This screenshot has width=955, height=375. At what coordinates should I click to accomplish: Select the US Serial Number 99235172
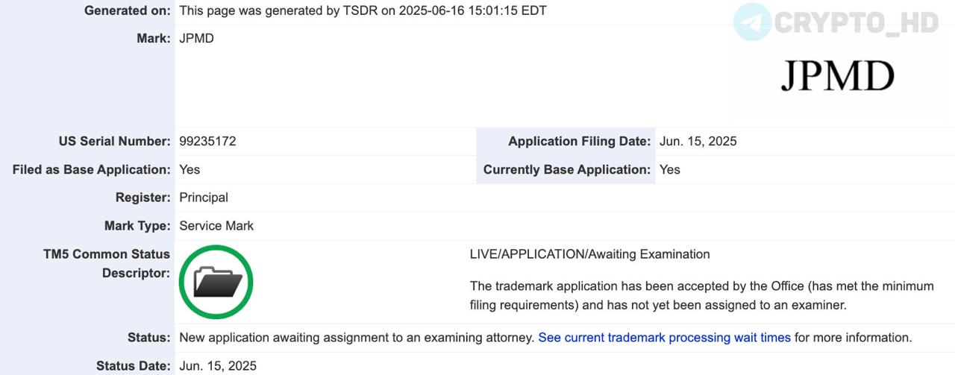click(x=207, y=142)
